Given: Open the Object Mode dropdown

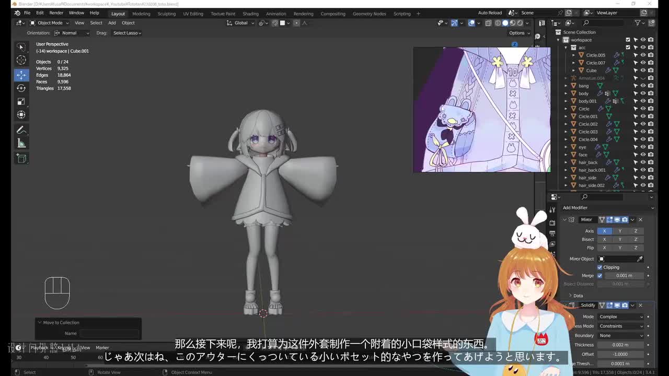Looking at the screenshot, I should (50, 23).
